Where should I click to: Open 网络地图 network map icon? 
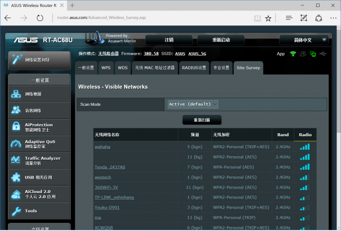click(16, 94)
